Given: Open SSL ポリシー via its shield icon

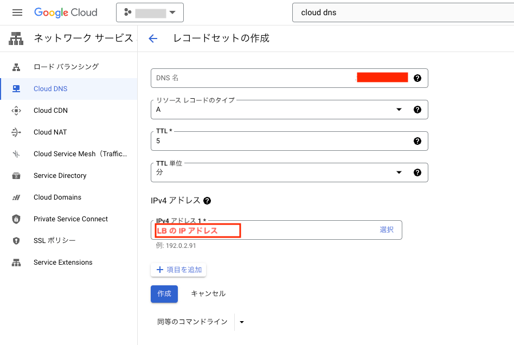Looking at the screenshot, I should [16, 240].
